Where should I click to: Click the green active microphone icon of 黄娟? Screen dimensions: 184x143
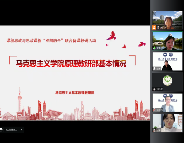tap(154, 48)
